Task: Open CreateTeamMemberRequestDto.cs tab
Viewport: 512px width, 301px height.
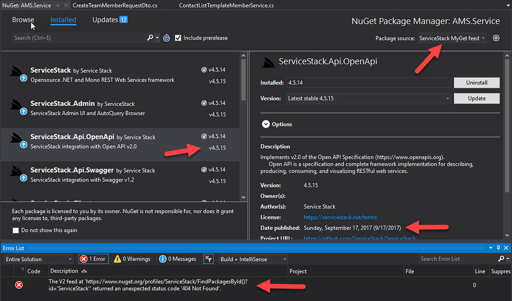Action: (115, 5)
